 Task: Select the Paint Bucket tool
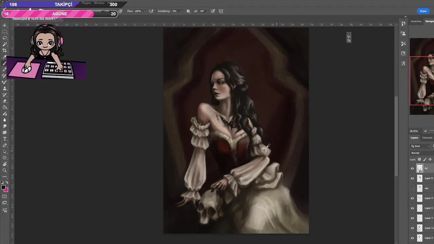(5, 107)
